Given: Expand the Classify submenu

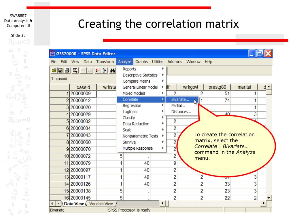Looking at the screenshot, I should tap(141, 118).
